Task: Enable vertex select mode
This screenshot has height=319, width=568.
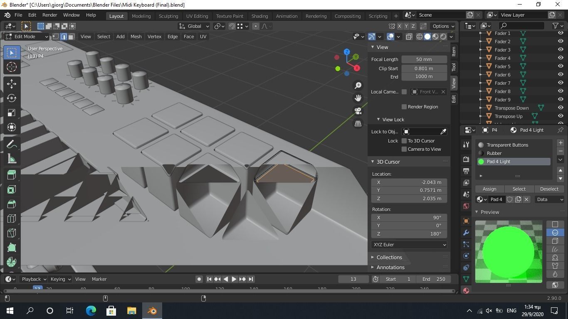Action: pos(56,37)
